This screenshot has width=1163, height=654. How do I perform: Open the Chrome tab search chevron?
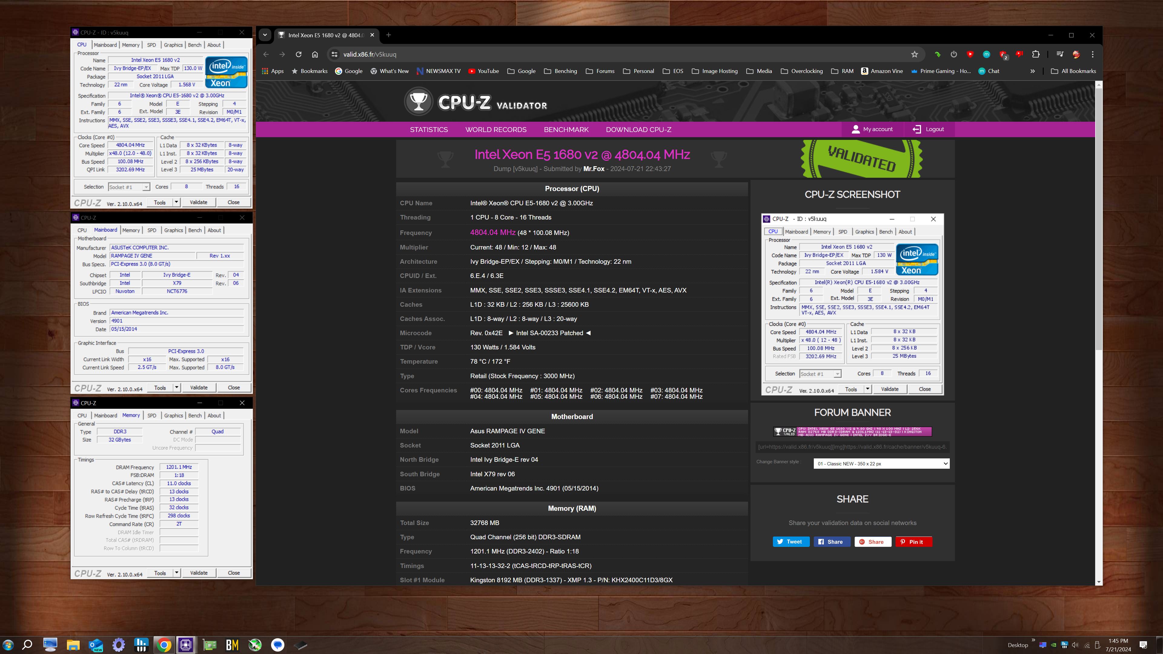click(265, 35)
